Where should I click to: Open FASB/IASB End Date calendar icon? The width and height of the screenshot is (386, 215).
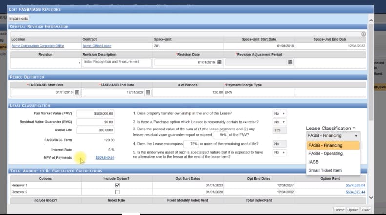coord(148,92)
